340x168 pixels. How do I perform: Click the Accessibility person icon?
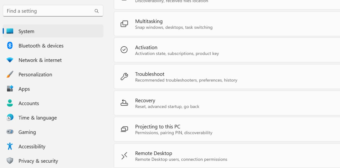point(10,146)
